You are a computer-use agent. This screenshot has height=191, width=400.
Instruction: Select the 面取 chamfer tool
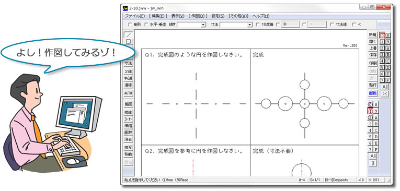click(x=128, y=133)
